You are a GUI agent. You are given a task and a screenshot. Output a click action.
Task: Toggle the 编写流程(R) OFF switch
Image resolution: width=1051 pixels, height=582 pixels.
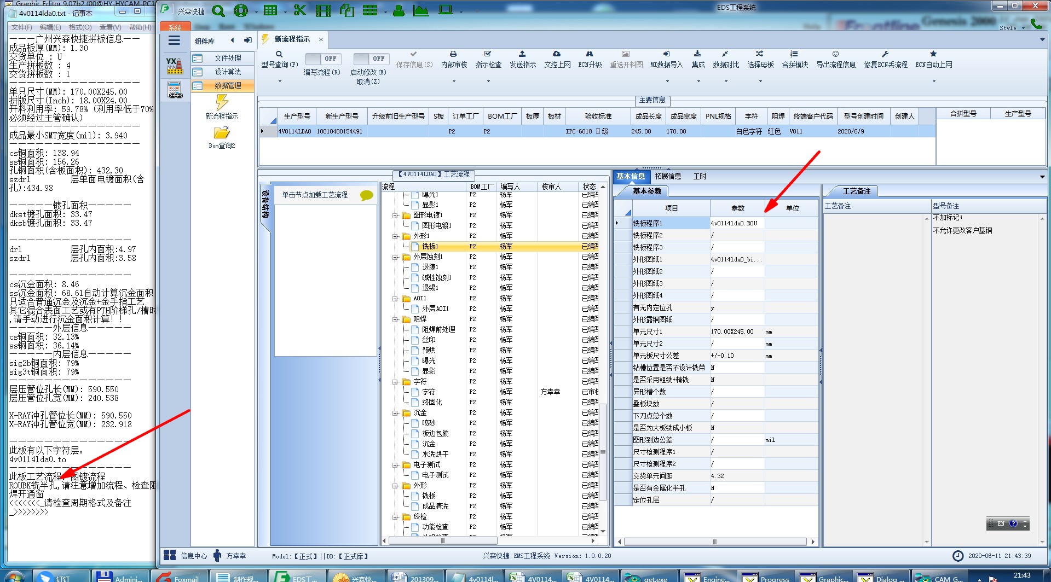pyautogui.click(x=323, y=59)
